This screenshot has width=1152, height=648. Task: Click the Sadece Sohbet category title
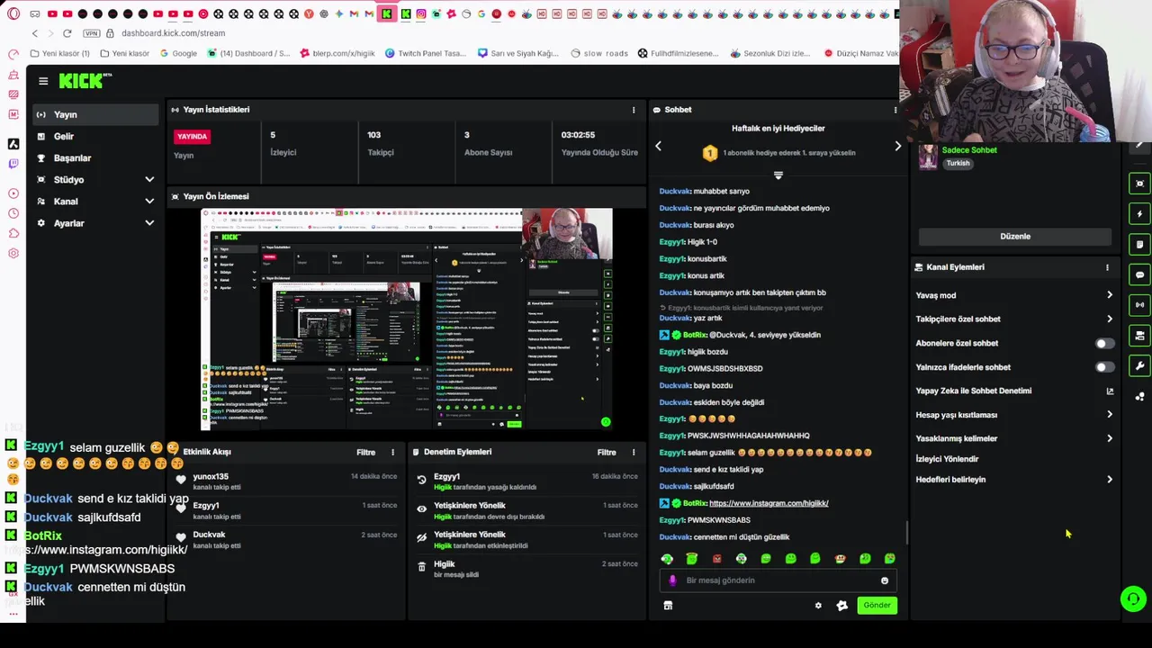969,150
